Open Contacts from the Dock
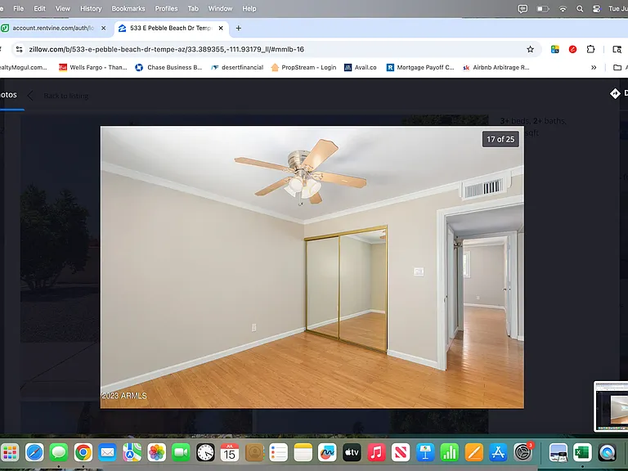This screenshot has width=628, height=471. click(254, 452)
